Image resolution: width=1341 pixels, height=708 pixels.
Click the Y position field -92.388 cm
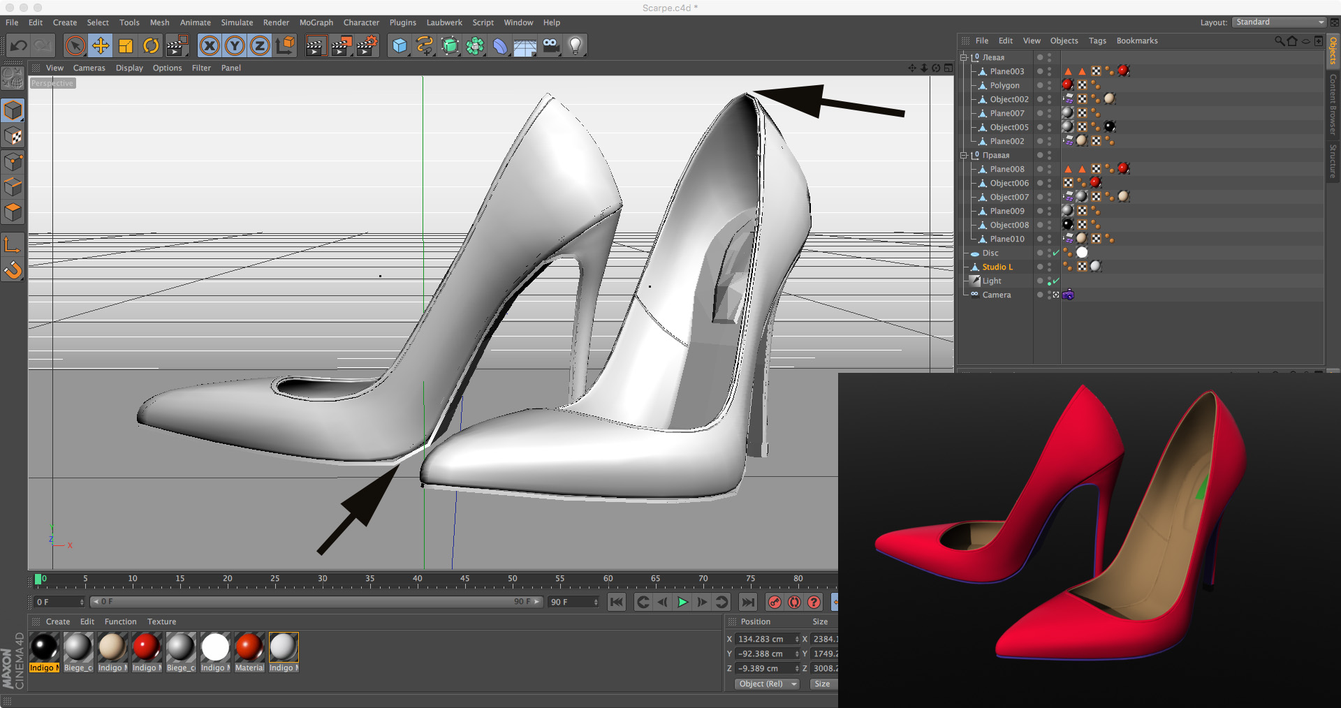click(x=763, y=654)
